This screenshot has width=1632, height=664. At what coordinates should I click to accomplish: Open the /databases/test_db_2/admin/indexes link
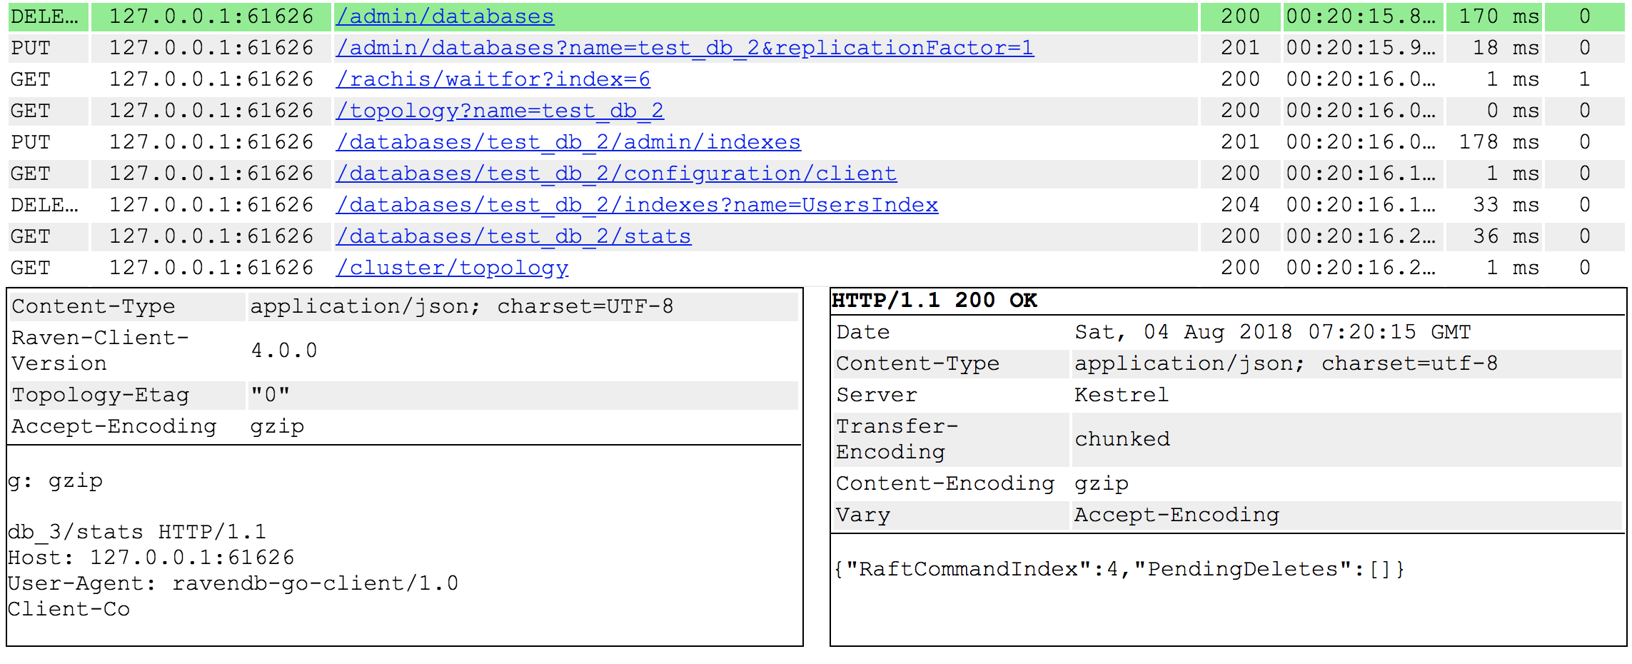click(x=568, y=142)
